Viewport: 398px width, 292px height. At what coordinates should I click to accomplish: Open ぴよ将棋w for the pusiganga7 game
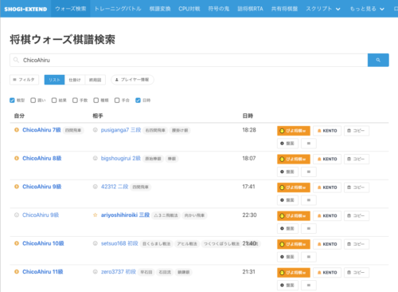pos(294,131)
